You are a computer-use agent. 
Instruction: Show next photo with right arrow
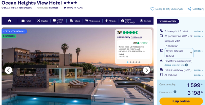(x=146, y=70)
